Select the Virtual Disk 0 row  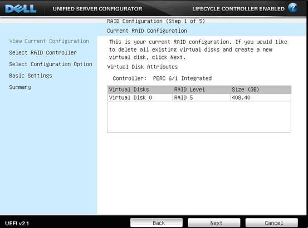[x=199, y=97]
